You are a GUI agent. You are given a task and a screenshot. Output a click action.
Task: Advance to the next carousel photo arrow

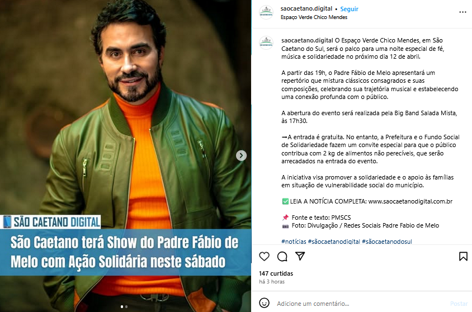pyautogui.click(x=241, y=155)
